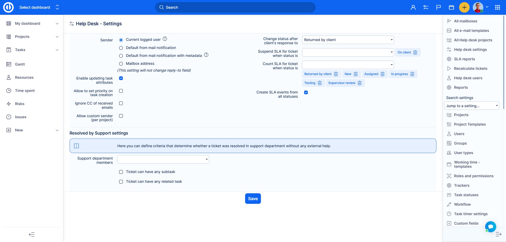Image resolution: width=506 pixels, height=242 pixels.
Task: Open 'Change status after client's response' dropdown
Action: [348, 40]
